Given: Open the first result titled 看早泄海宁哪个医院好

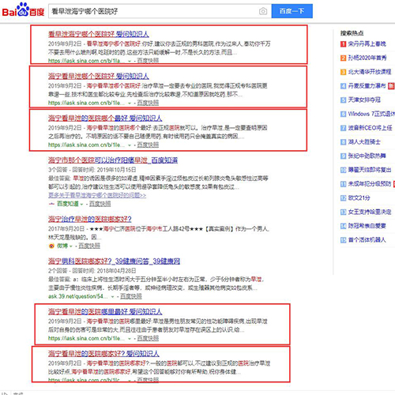Looking at the screenshot, I should click(x=99, y=34).
